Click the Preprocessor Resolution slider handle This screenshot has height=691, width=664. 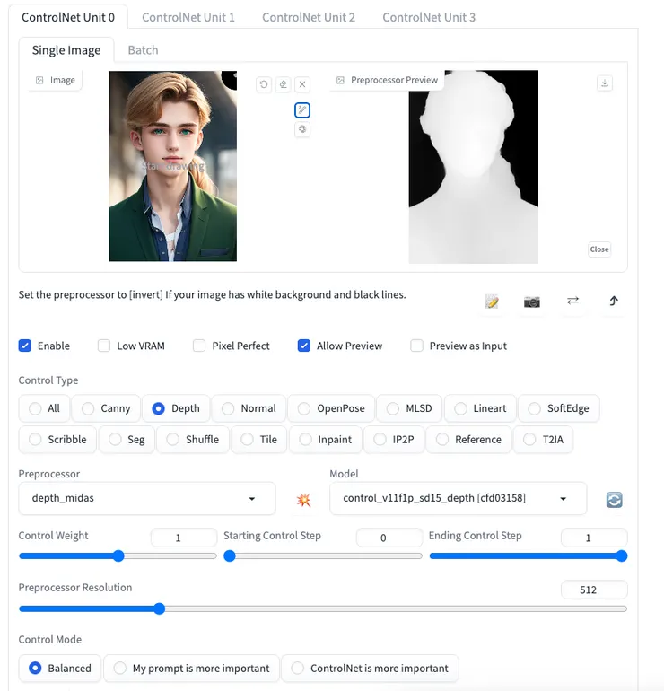pos(159,608)
